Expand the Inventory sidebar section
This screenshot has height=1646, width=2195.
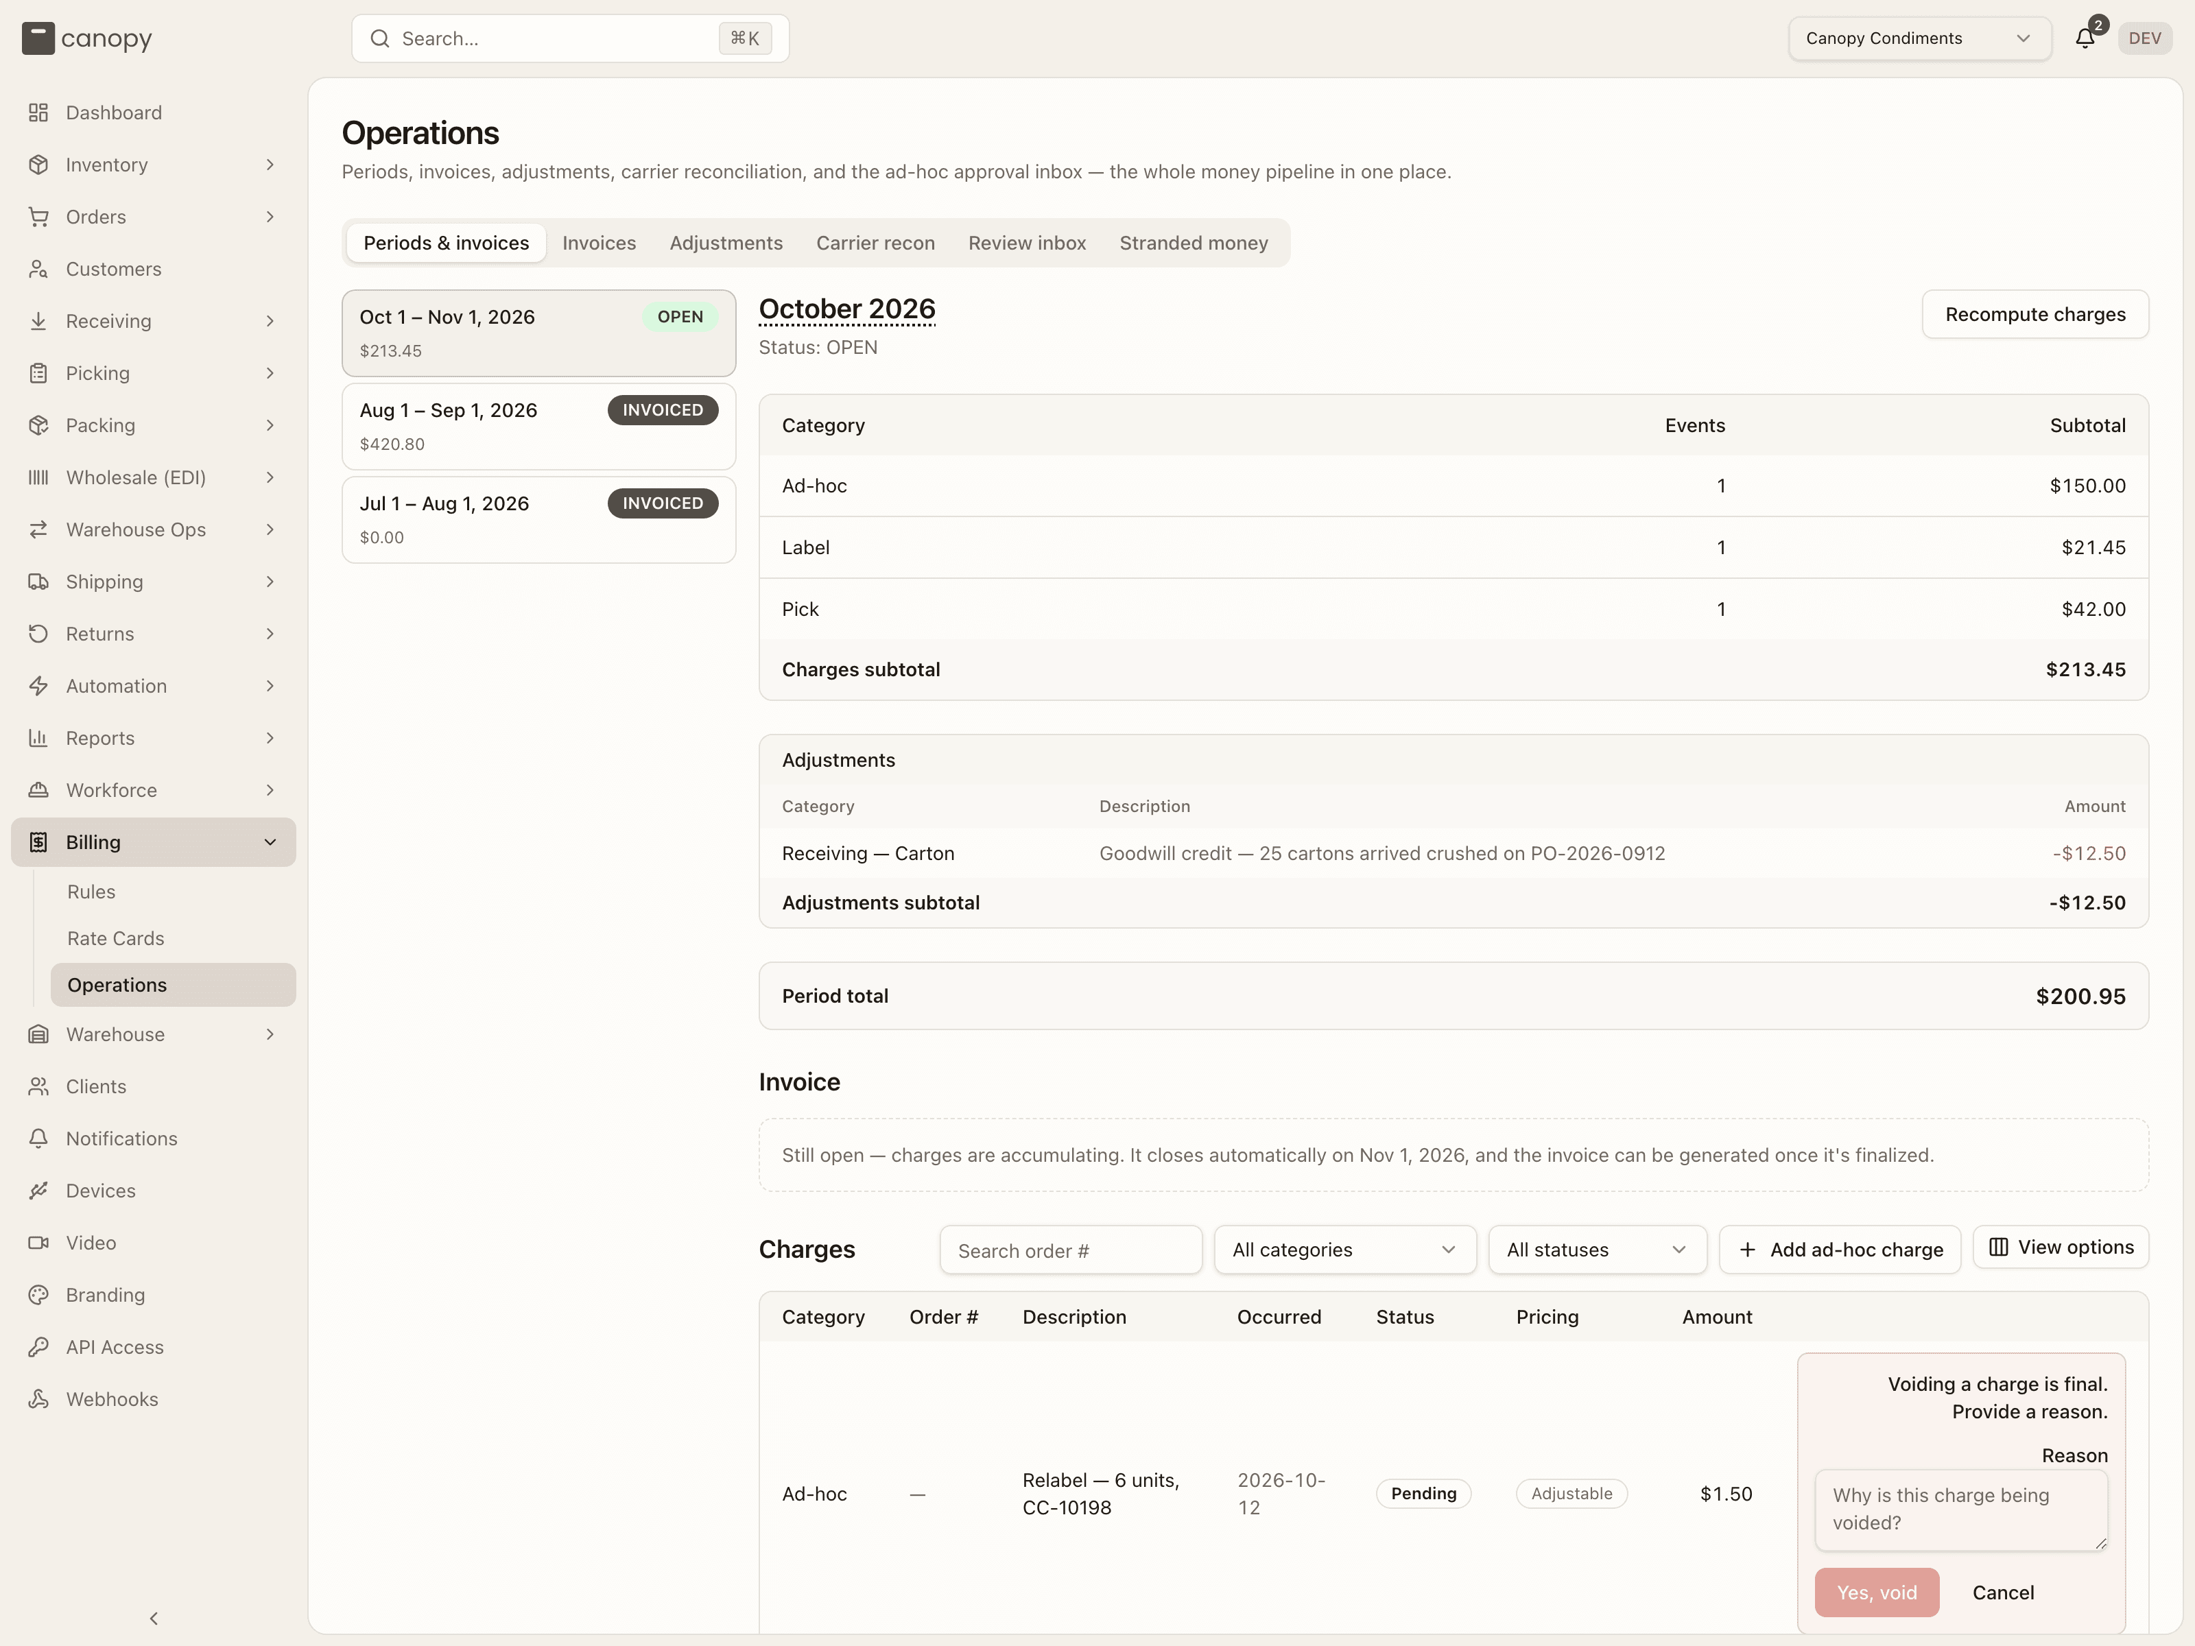(x=154, y=165)
